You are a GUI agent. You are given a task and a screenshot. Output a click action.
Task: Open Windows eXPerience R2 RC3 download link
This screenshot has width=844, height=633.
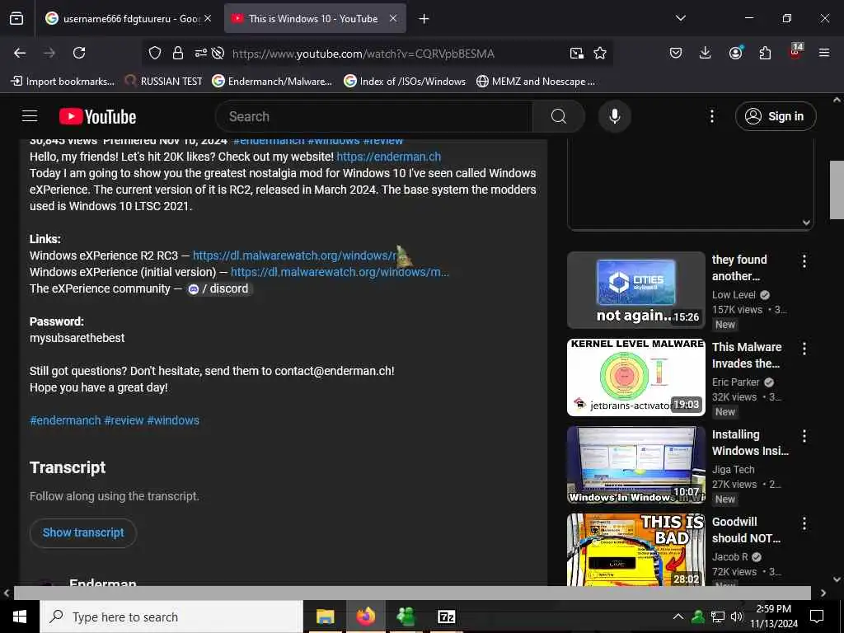click(x=294, y=256)
